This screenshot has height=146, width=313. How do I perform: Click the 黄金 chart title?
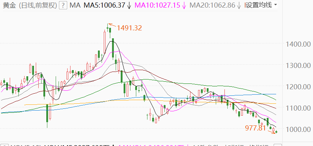(x=10, y=5)
